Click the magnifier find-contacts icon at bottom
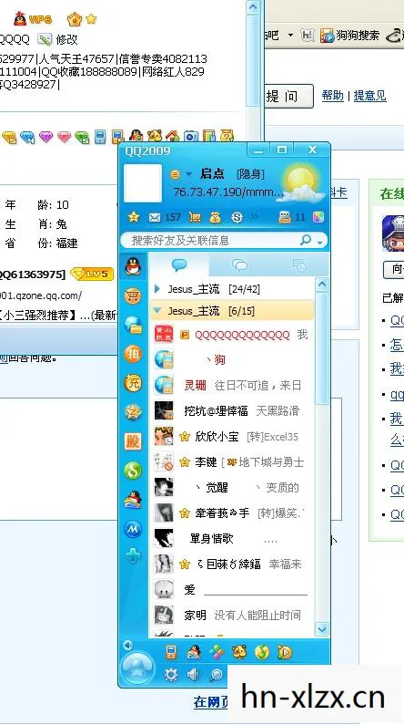 (x=216, y=675)
